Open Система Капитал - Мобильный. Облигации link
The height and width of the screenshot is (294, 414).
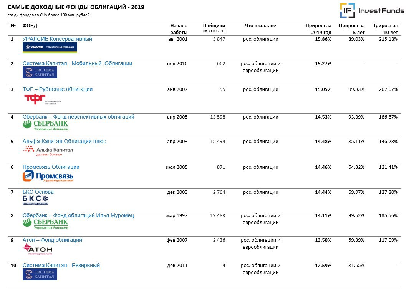tap(77, 63)
